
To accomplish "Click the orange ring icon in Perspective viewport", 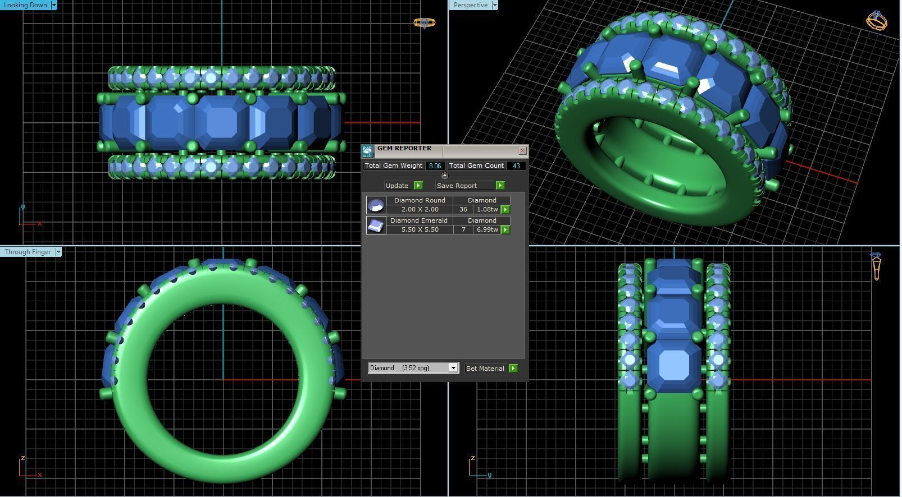I will coord(876,20).
